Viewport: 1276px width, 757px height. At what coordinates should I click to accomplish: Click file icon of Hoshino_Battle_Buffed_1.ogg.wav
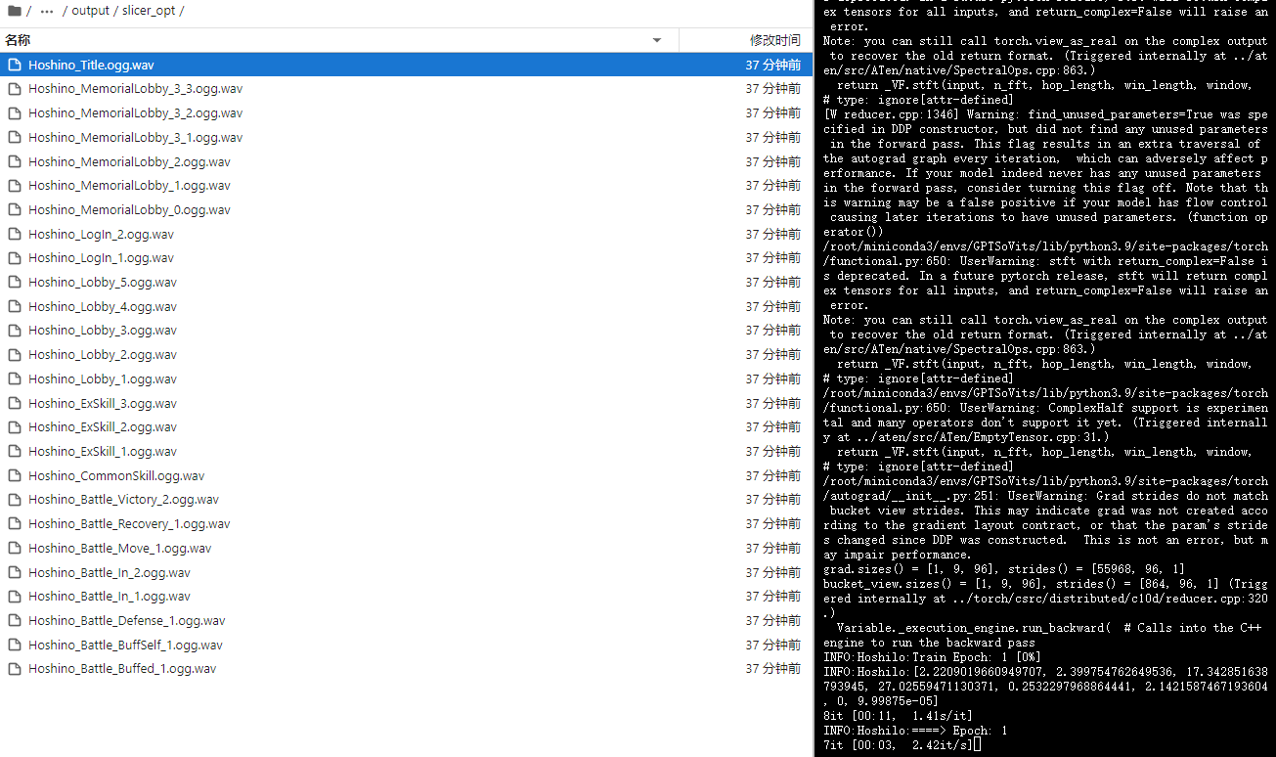tap(15, 669)
